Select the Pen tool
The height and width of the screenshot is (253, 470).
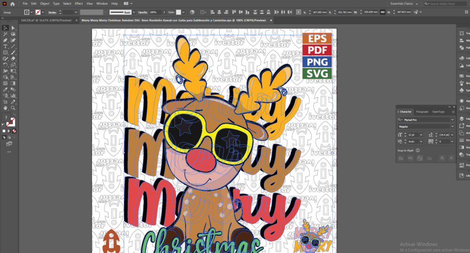pyautogui.click(x=5, y=40)
